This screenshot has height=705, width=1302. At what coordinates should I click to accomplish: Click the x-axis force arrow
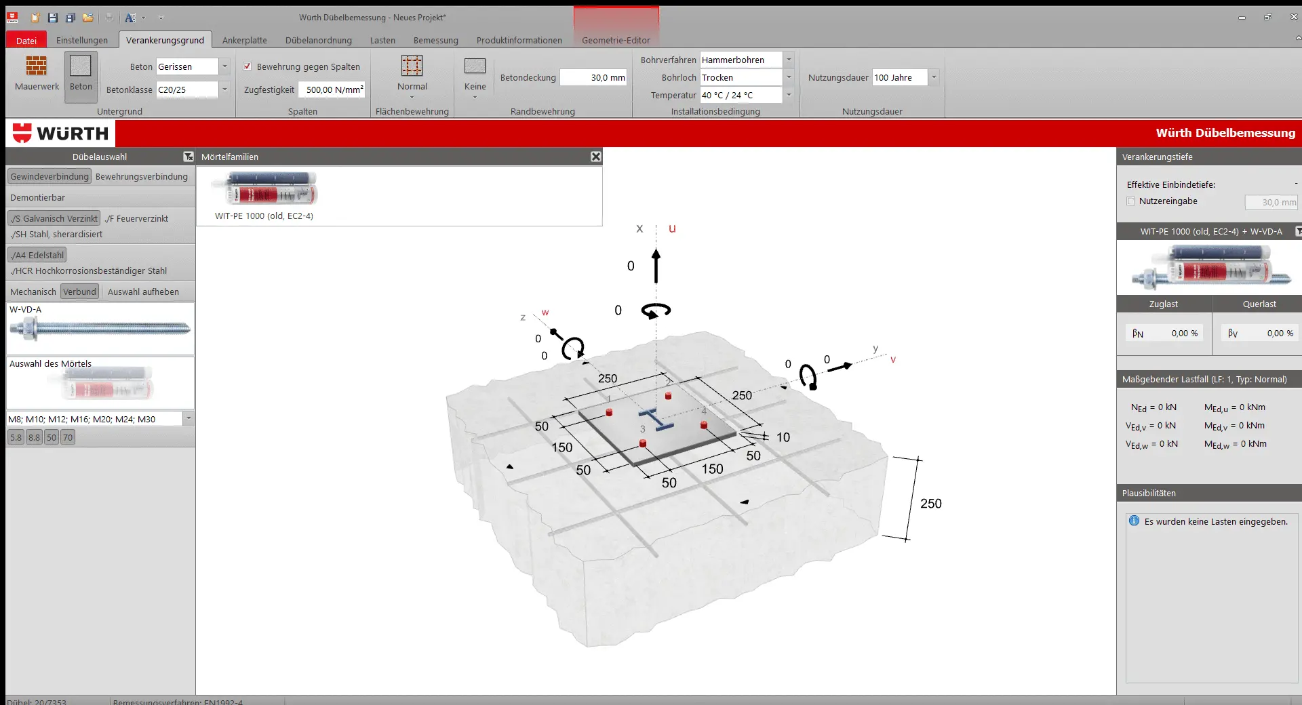(x=656, y=266)
